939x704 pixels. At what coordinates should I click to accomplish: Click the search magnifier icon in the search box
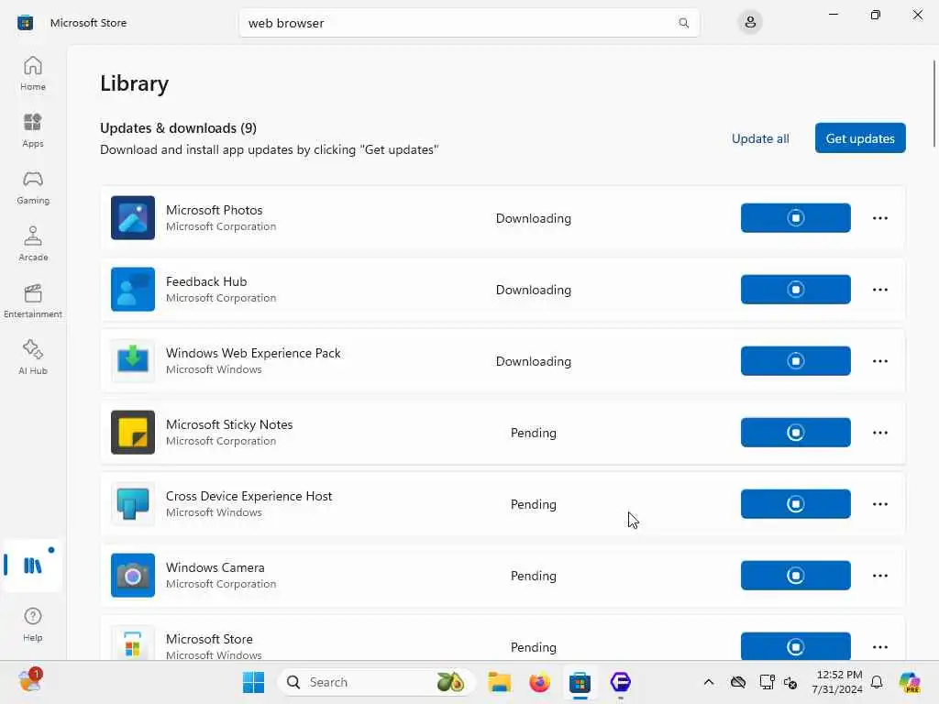pos(683,23)
